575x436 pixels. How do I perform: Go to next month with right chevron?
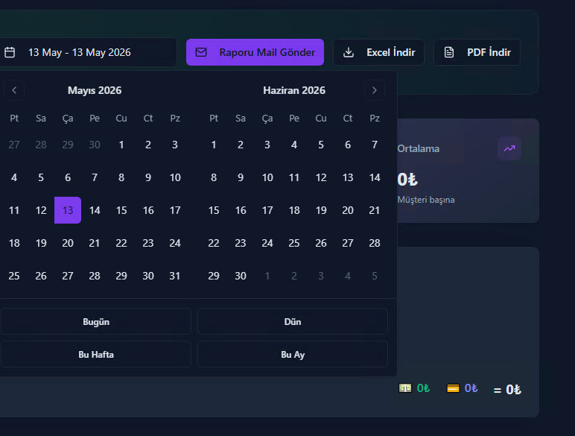coord(375,90)
